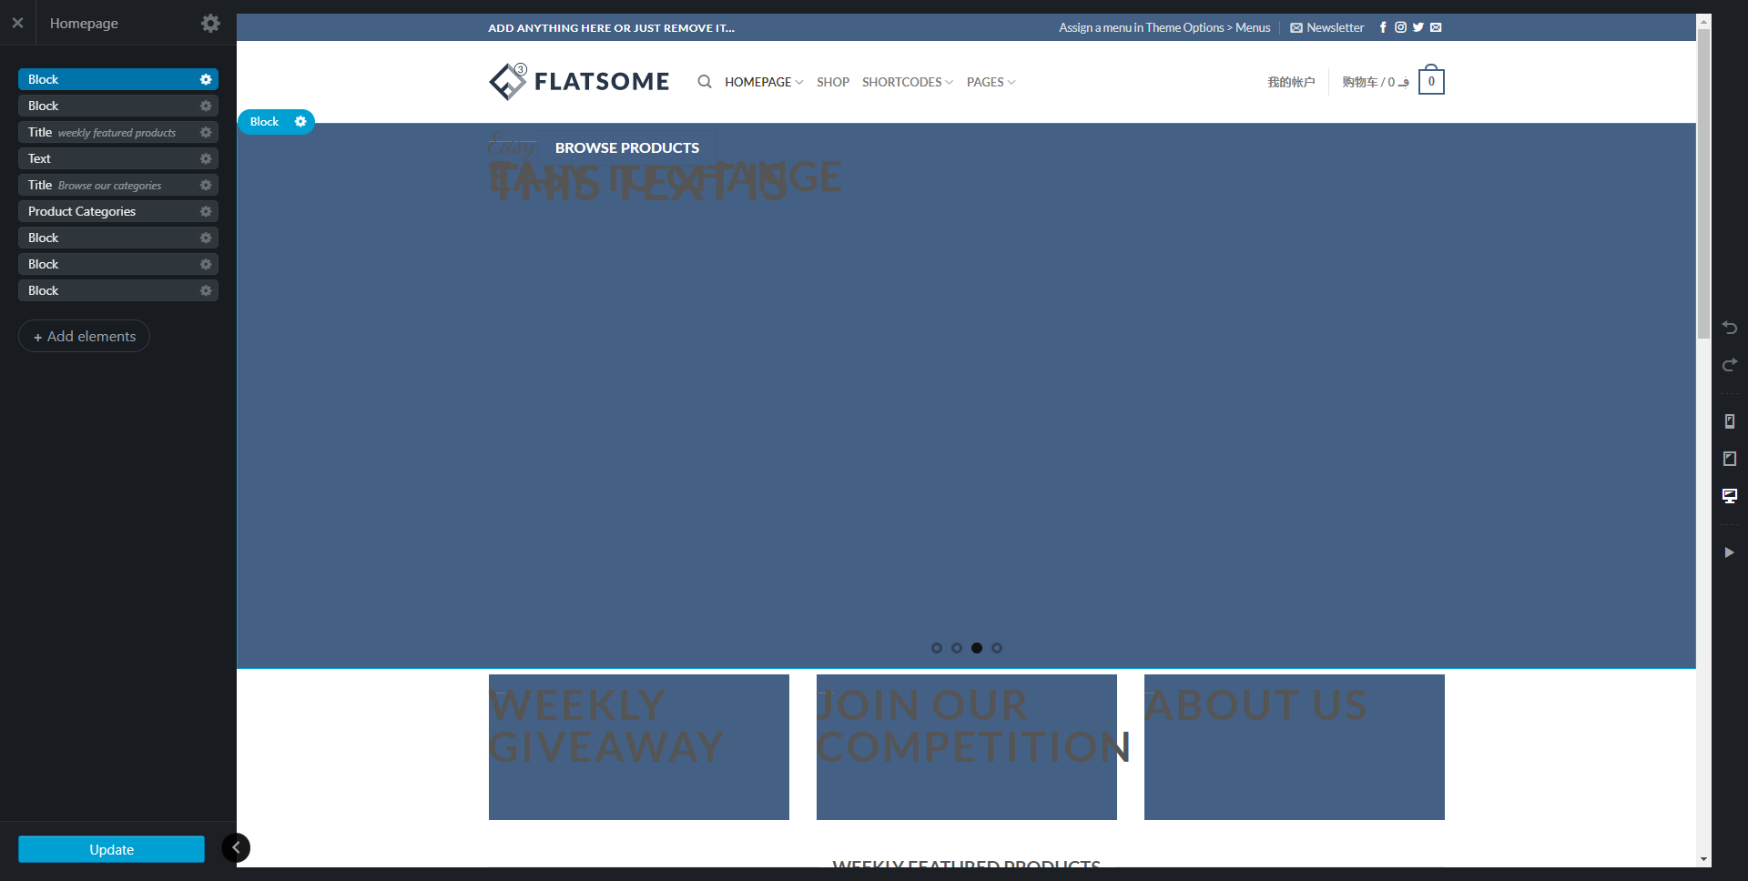Open gear for the Block below Product Categories

pyautogui.click(x=206, y=238)
